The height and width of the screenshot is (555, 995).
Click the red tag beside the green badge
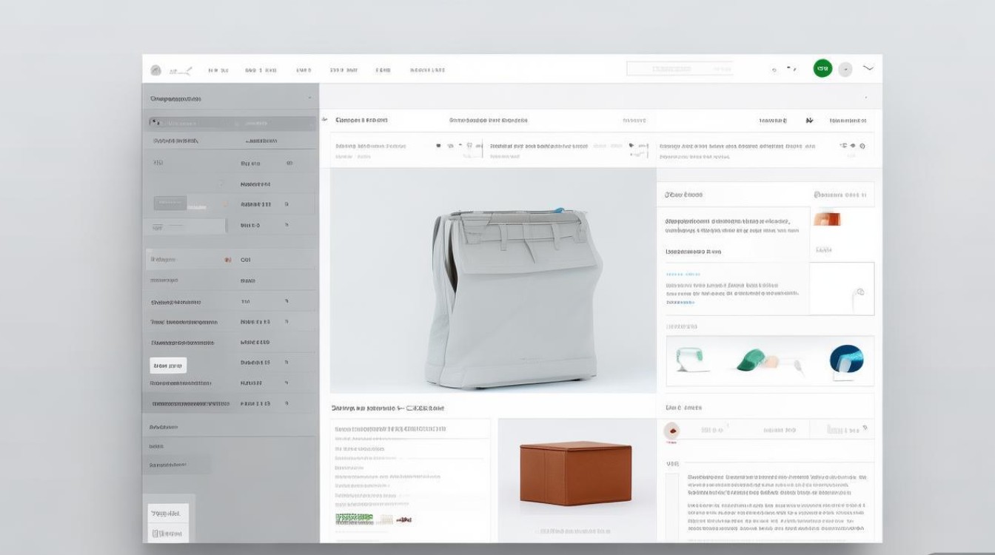tap(403, 519)
